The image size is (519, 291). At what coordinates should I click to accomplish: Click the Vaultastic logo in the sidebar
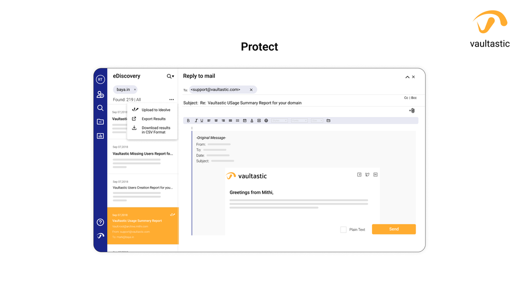point(100,236)
